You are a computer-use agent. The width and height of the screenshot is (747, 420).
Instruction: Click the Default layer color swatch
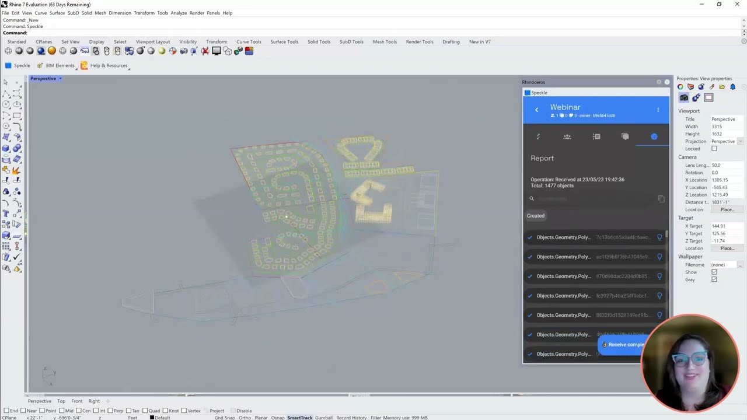[152, 418]
